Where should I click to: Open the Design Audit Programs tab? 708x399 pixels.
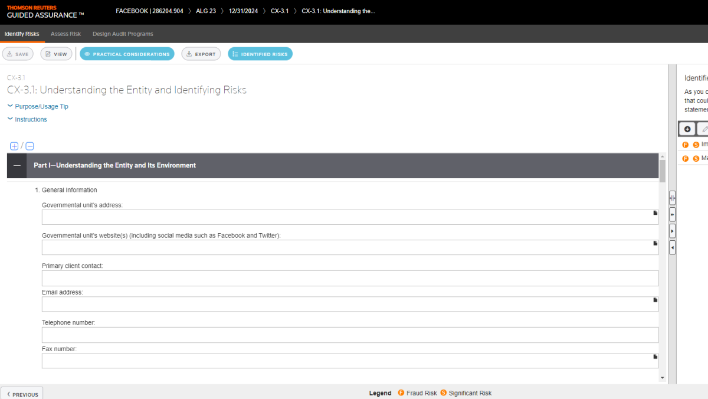123,34
